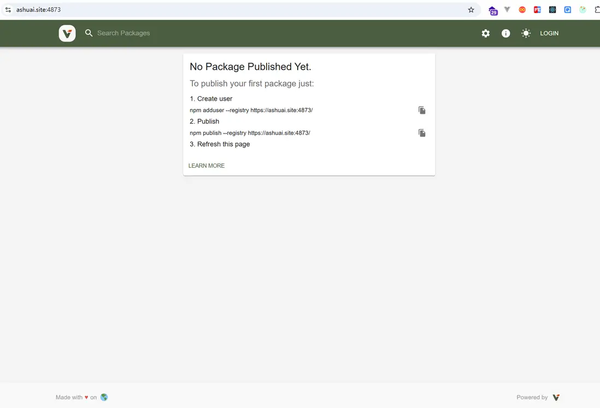The height and width of the screenshot is (408, 600).
Task: Click the Verdaccio logo next to Powered by
Action: tap(556, 397)
